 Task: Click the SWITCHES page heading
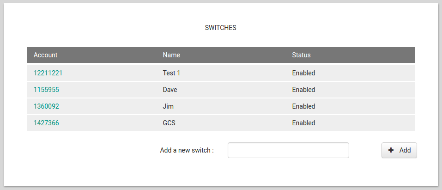tap(220, 28)
